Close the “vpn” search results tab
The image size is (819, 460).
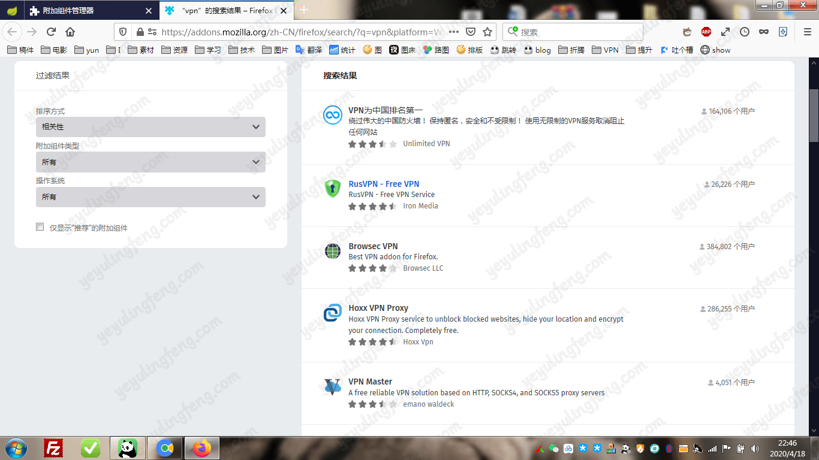(284, 11)
